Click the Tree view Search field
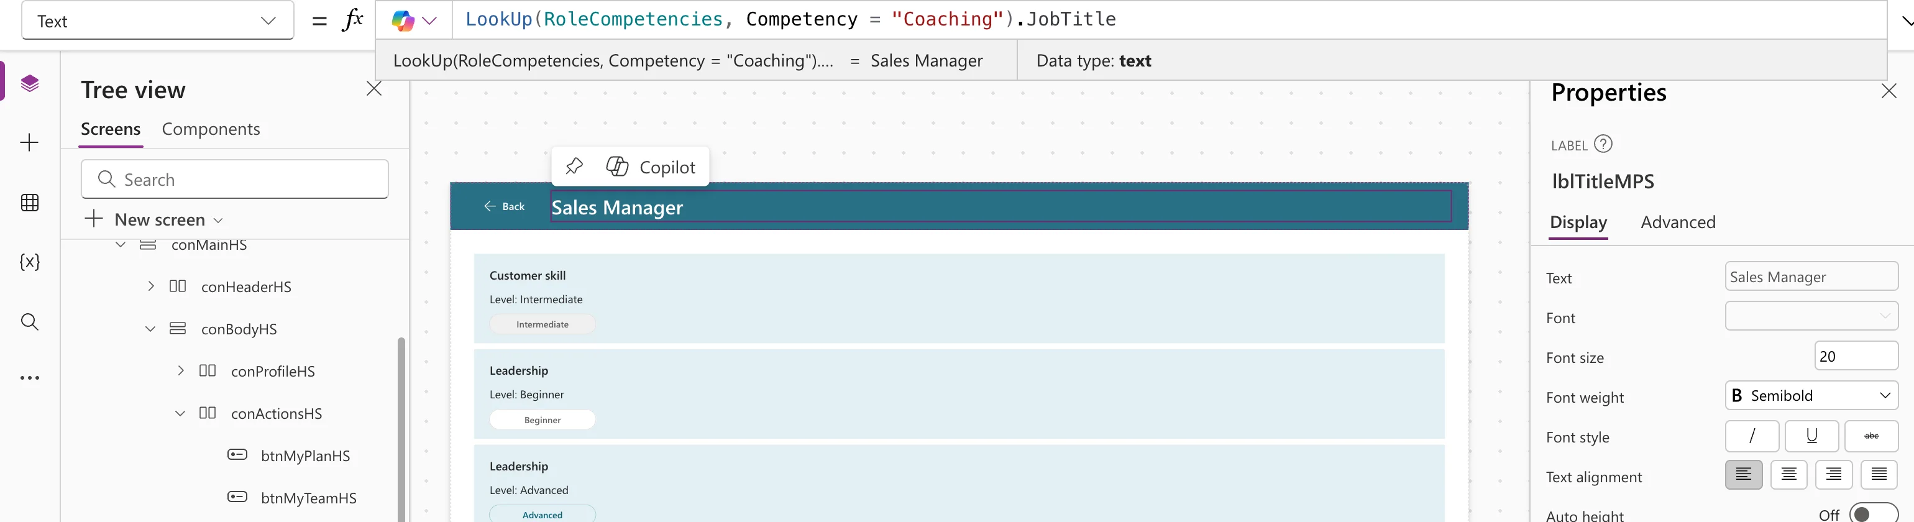The width and height of the screenshot is (1914, 522). [x=235, y=179]
